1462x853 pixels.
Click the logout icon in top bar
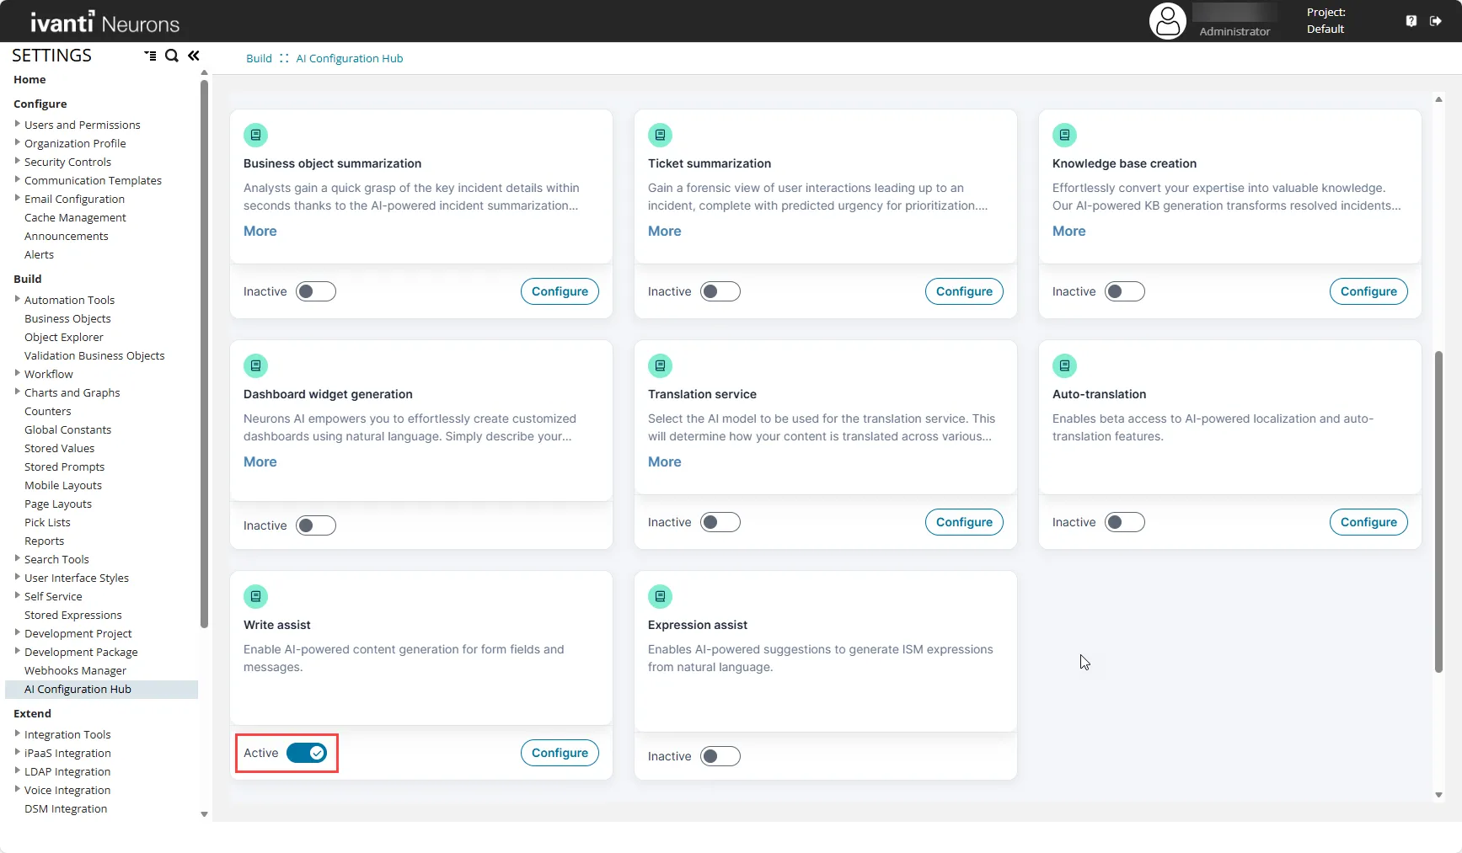point(1436,21)
